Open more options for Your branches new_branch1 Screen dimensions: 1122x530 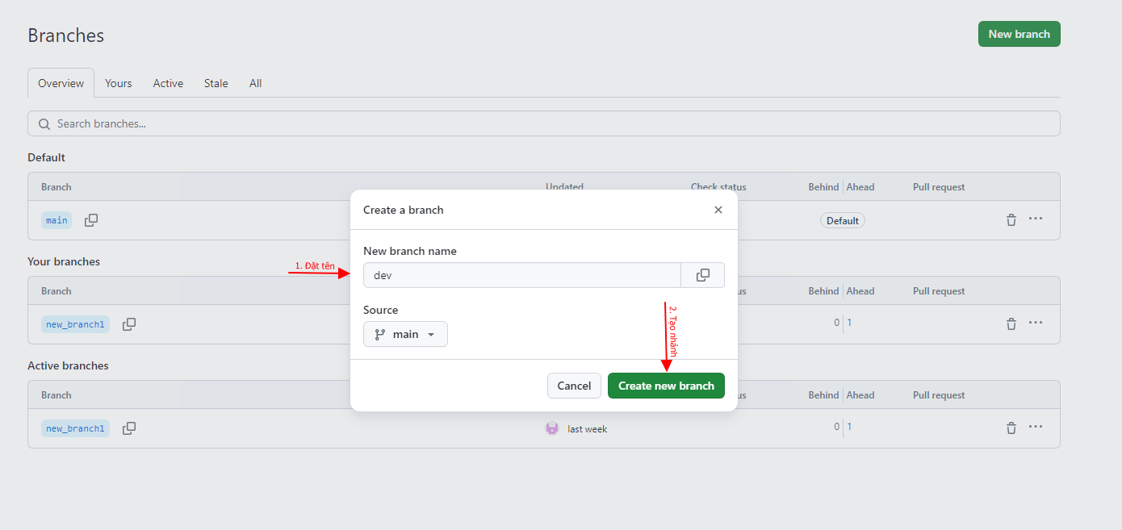[1036, 323]
